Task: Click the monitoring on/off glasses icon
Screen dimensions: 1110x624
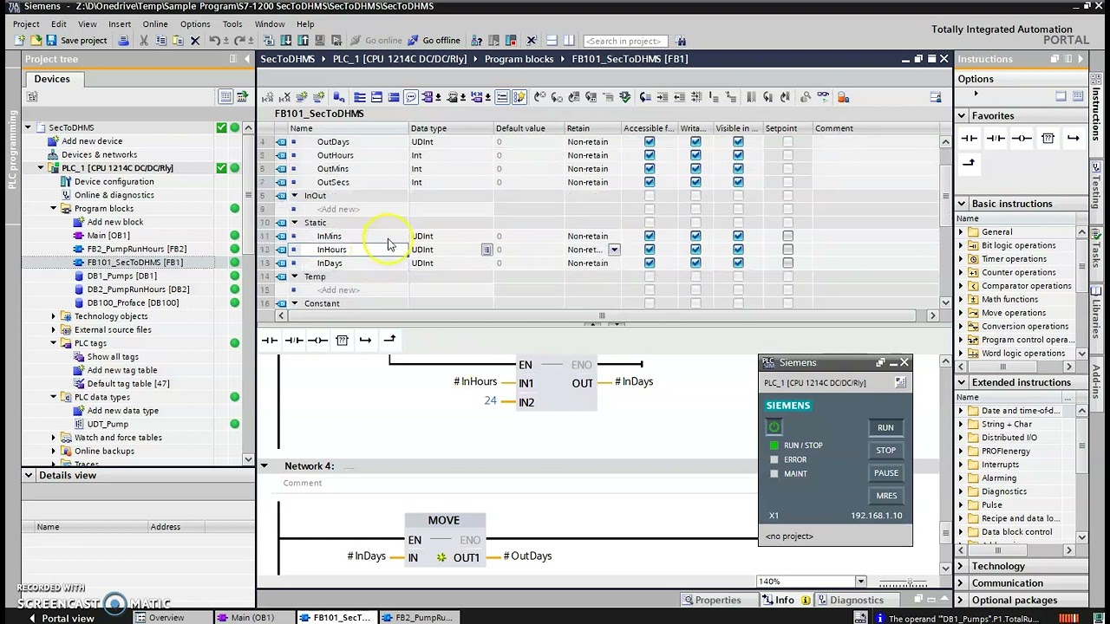Action: (x=823, y=97)
